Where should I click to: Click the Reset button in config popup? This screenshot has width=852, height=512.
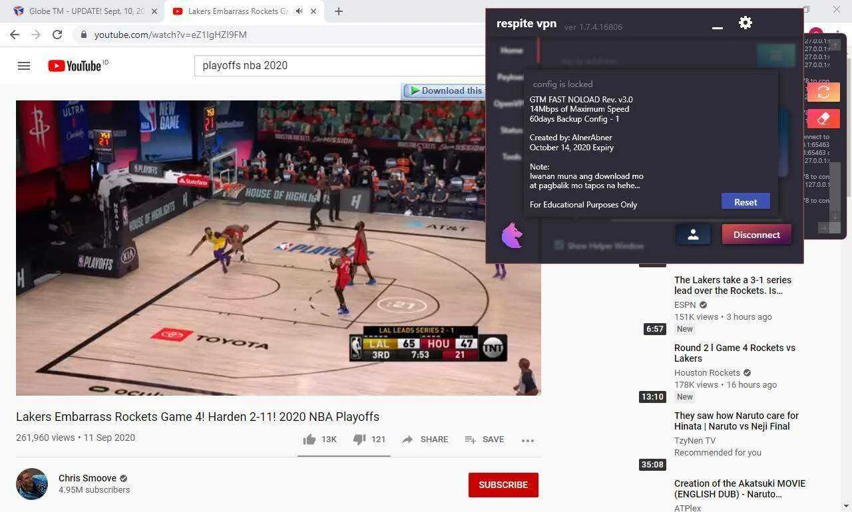pos(745,202)
